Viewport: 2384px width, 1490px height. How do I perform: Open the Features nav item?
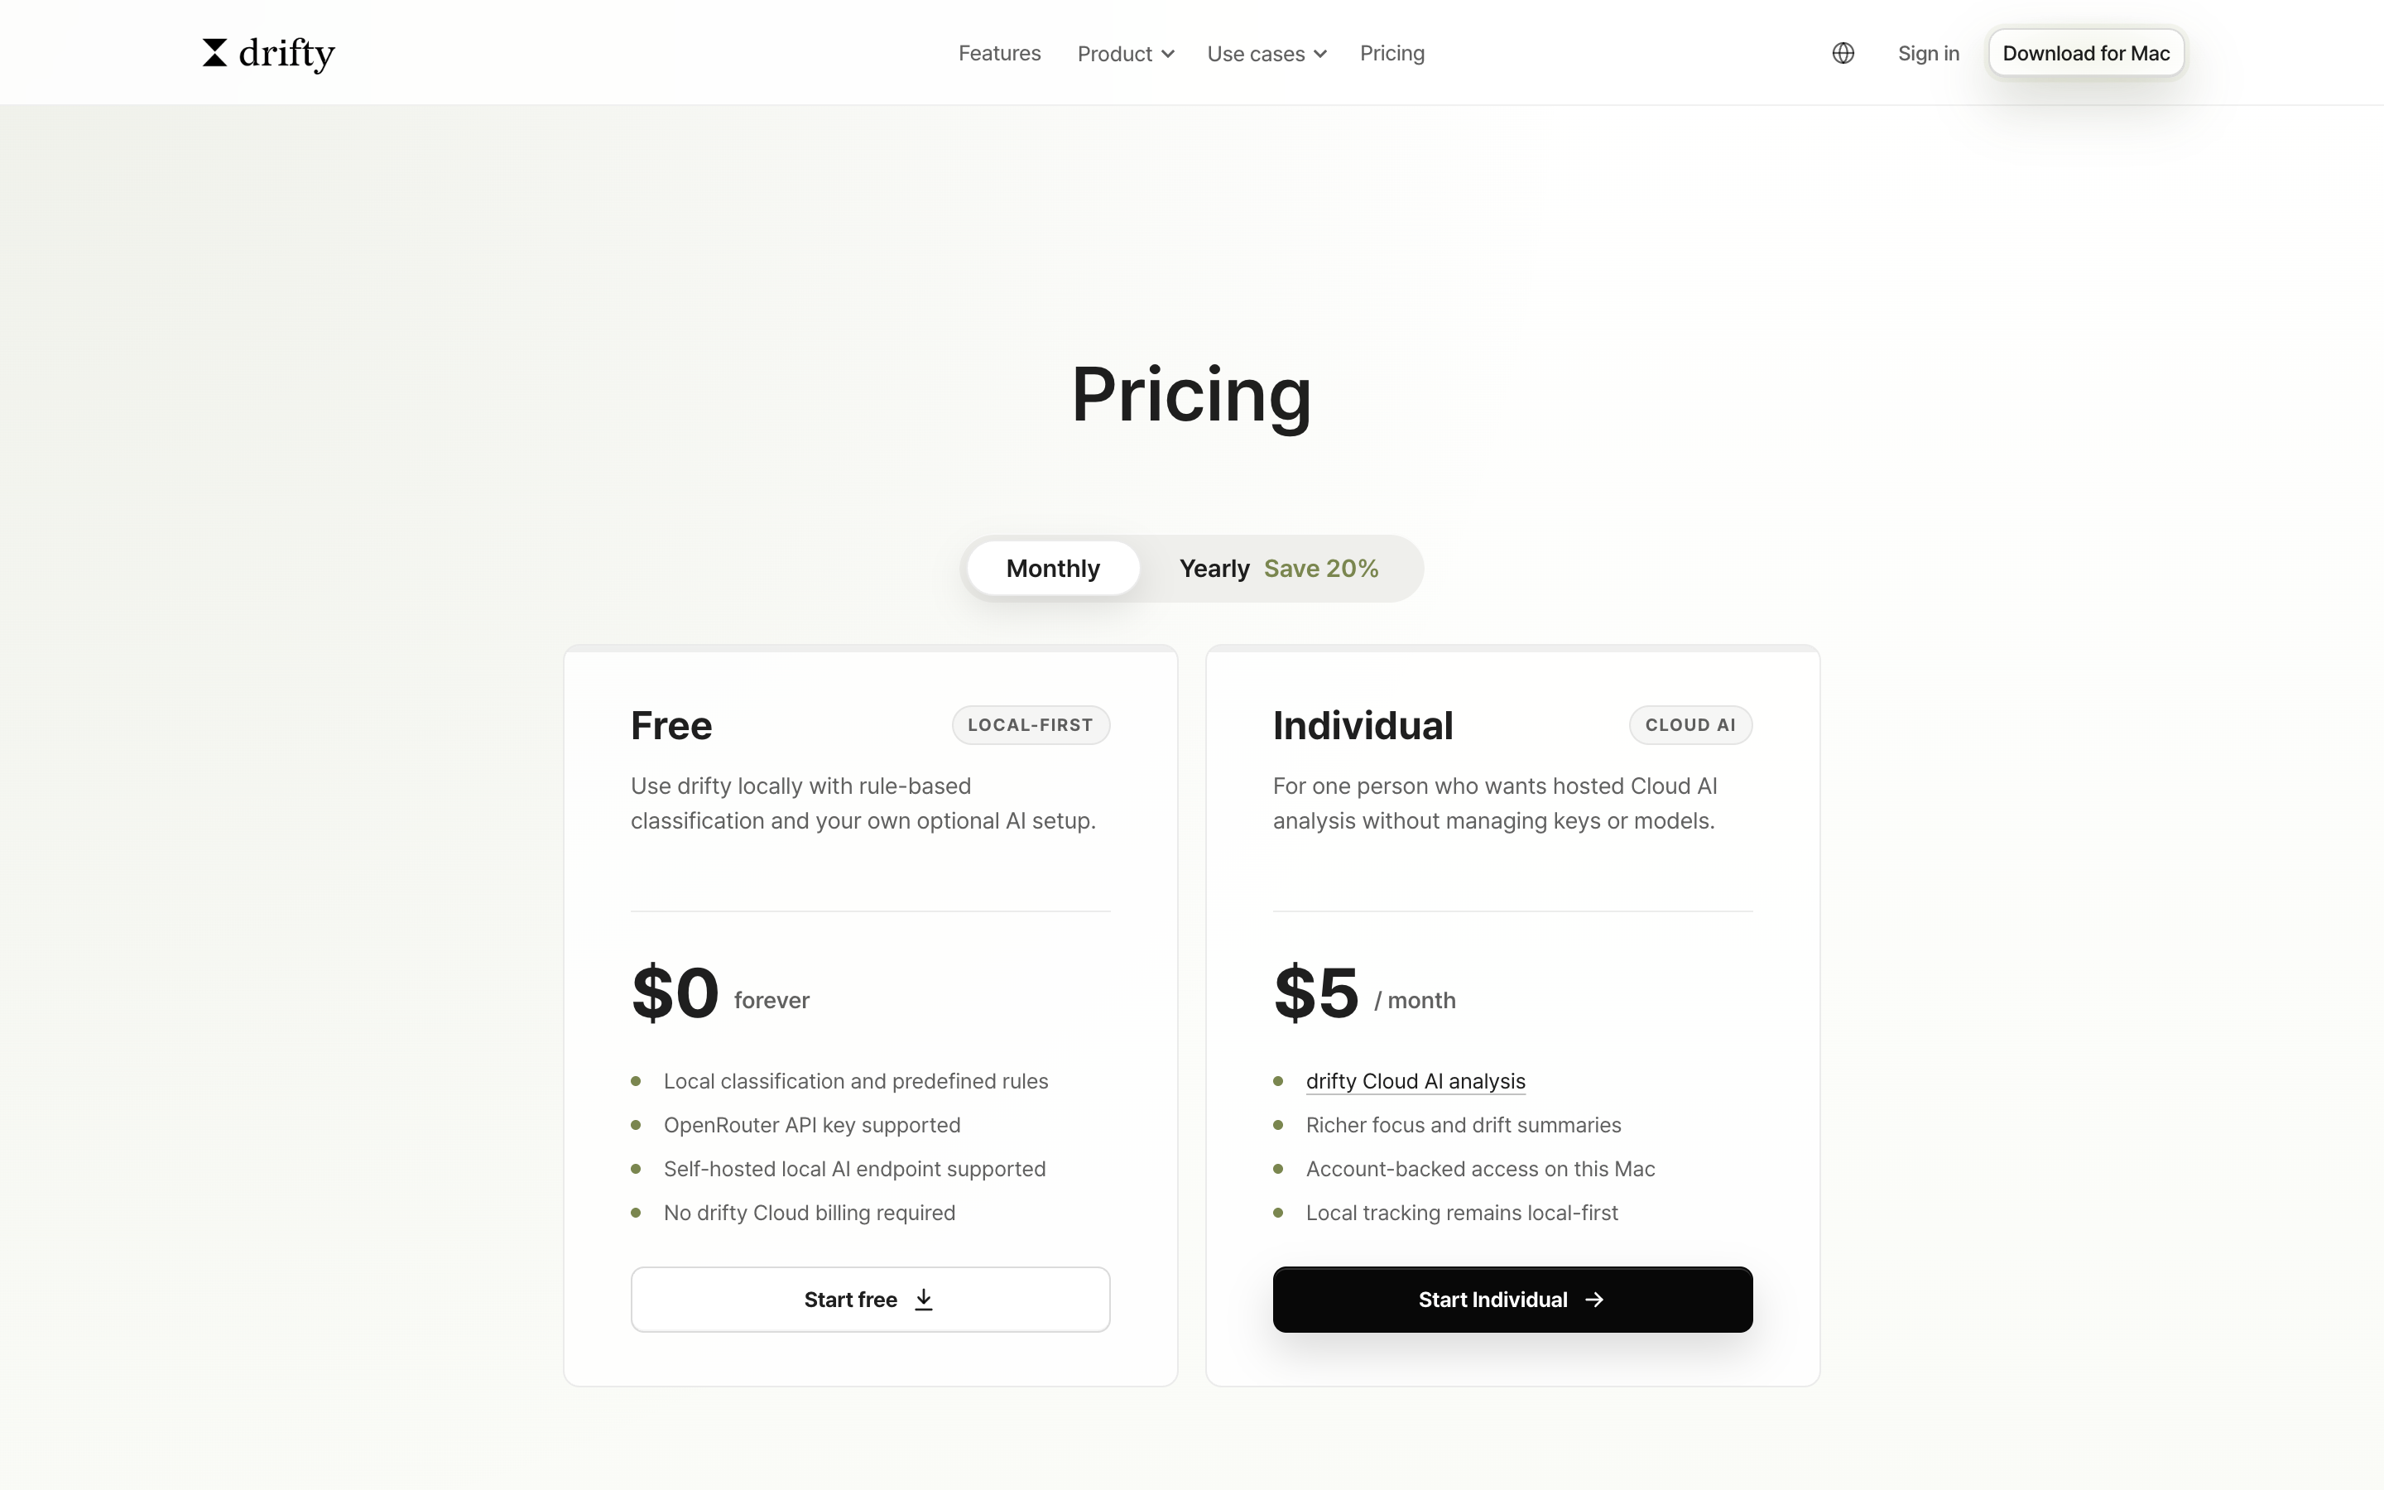(x=999, y=53)
